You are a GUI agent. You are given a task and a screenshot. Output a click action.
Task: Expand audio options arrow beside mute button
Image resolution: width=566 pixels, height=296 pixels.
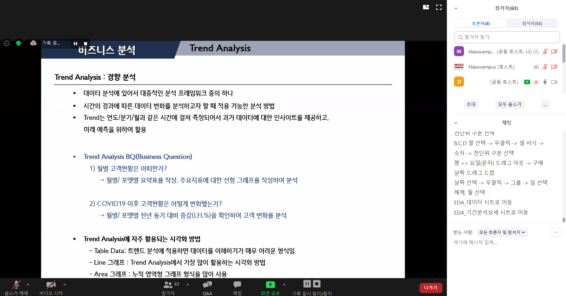pyautogui.click(x=28, y=285)
